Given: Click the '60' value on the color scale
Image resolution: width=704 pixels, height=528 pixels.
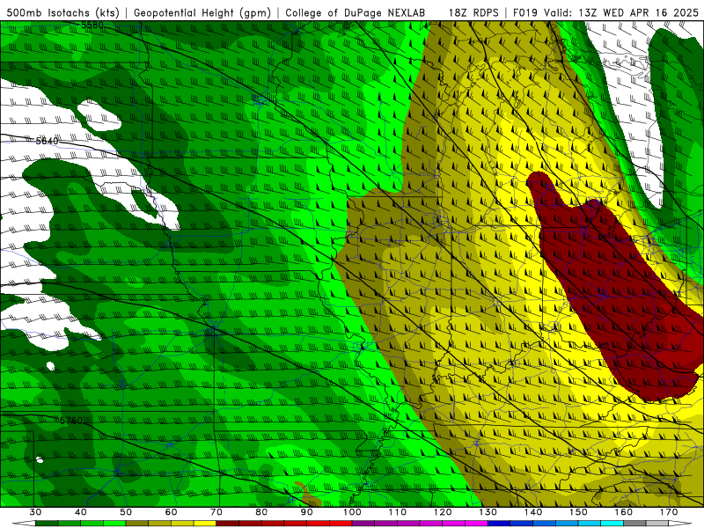Looking at the screenshot, I should pos(171,512).
